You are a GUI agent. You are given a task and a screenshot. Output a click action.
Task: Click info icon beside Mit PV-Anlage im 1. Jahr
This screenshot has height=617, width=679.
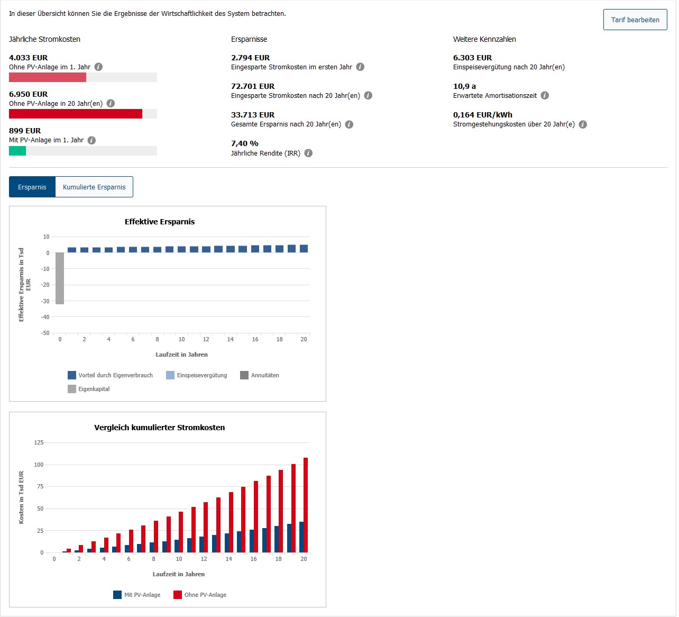pos(91,140)
